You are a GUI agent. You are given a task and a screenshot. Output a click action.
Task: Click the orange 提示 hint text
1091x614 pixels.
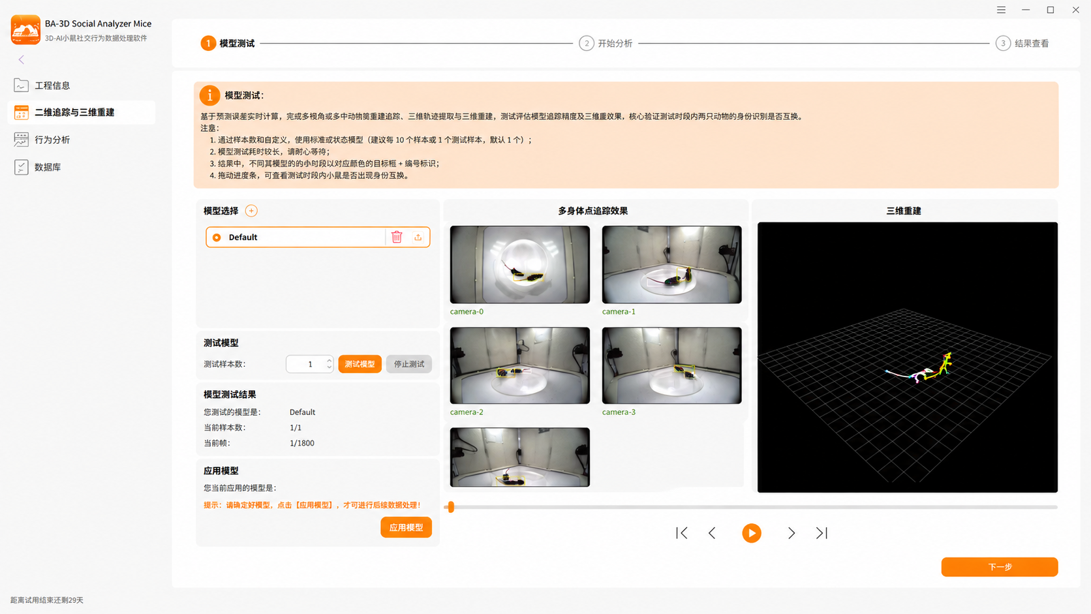click(x=312, y=505)
